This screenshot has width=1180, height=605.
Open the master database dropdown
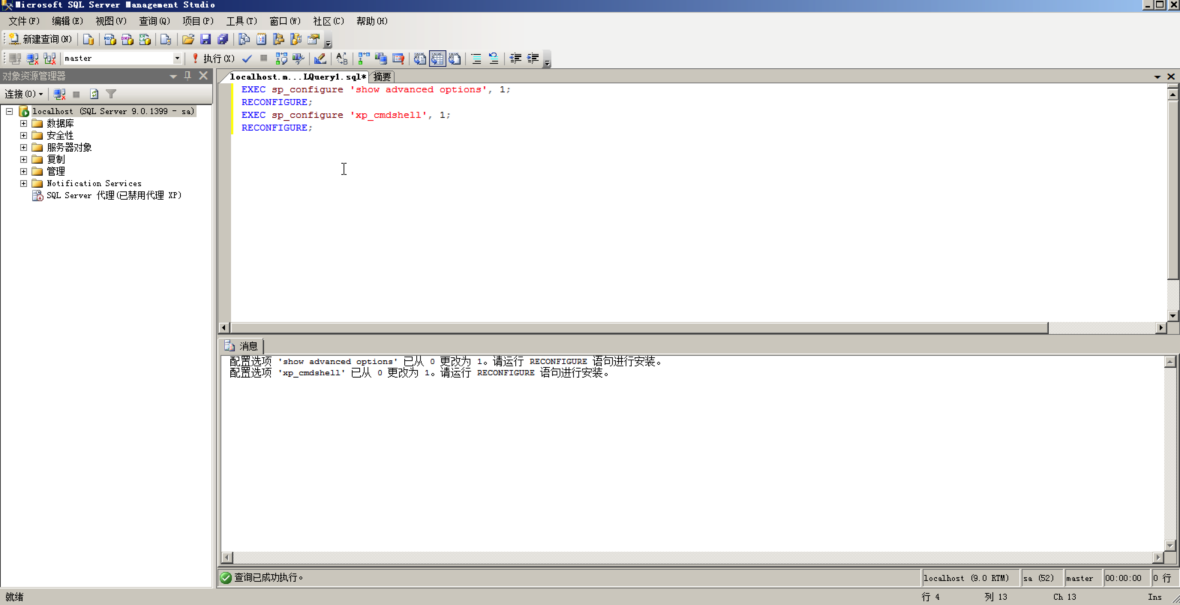pyautogui.click(x=177, y=58)
